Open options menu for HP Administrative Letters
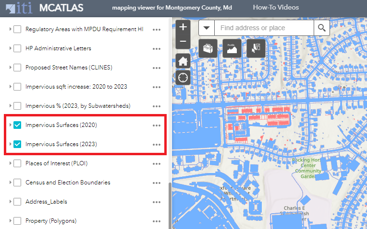This screenshot has width=367, height=229. coord(156,48)
